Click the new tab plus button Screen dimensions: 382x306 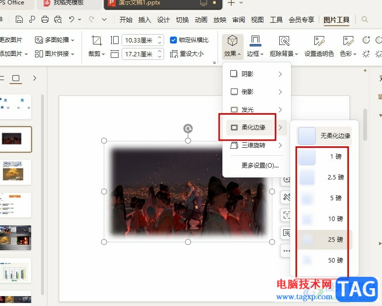(231, 3)
